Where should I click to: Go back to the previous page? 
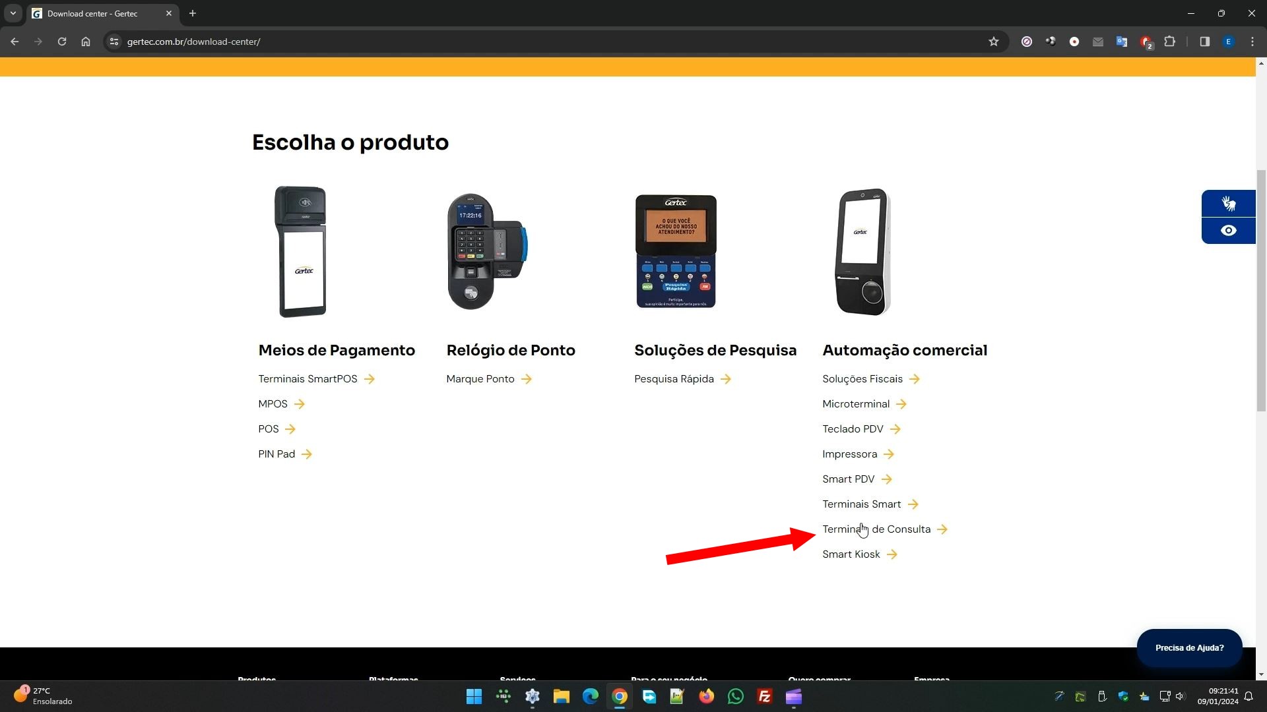pos(15,42)
